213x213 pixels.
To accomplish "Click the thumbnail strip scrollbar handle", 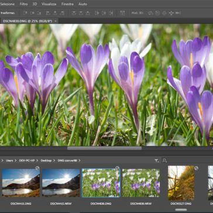I will point(181,209).
